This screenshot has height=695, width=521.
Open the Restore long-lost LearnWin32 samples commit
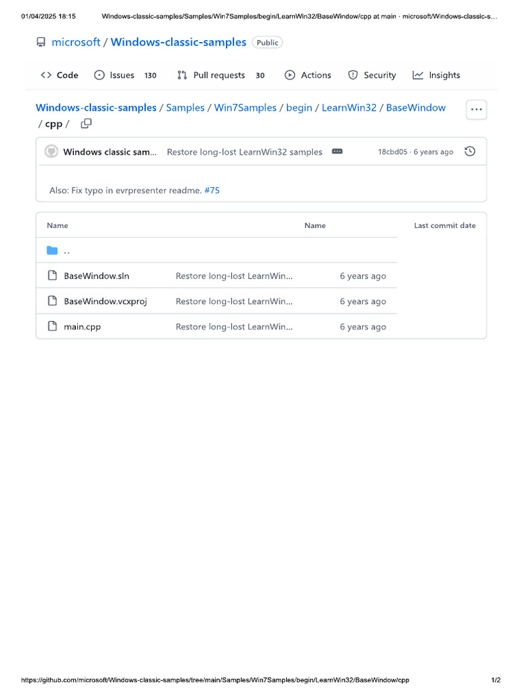(244, 152)
